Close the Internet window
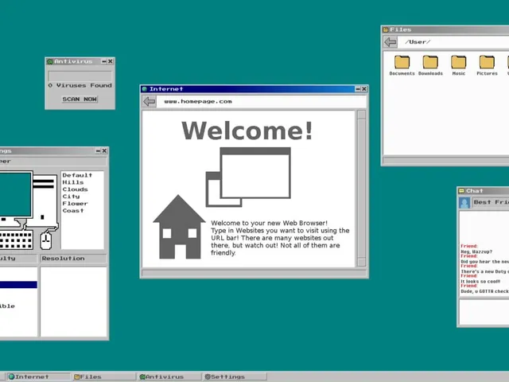Image resolution: width=509 pixels, height=382 pixels. (x=364, y=89)
